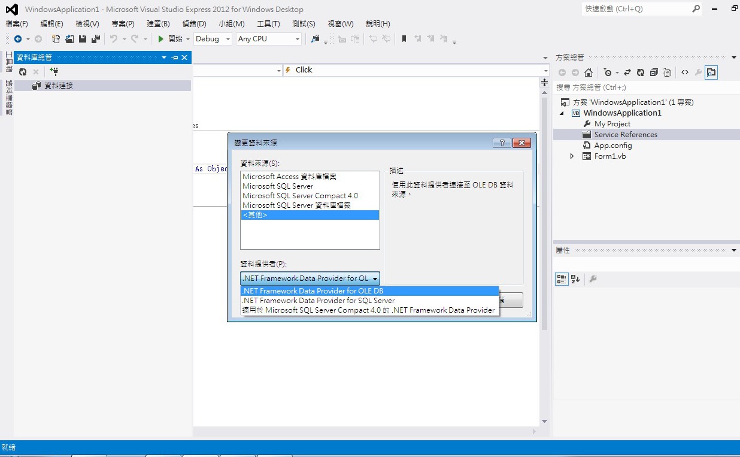The width and height of the screenshot is (740, 457).
Task: Open the 偵錯(D) menu
Action: click(x=194, y=24)
